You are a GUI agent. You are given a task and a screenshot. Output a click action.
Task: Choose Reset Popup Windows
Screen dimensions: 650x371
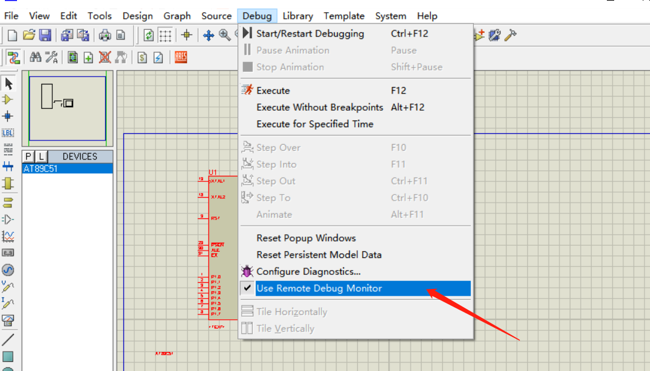(x=355, y=238)
